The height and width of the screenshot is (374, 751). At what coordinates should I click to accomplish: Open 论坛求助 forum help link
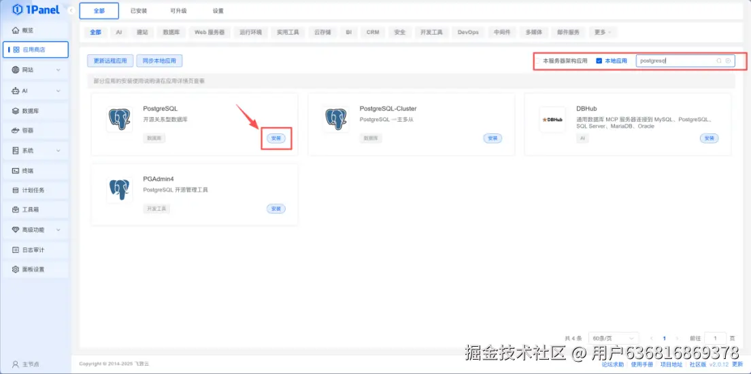(613, 364)
